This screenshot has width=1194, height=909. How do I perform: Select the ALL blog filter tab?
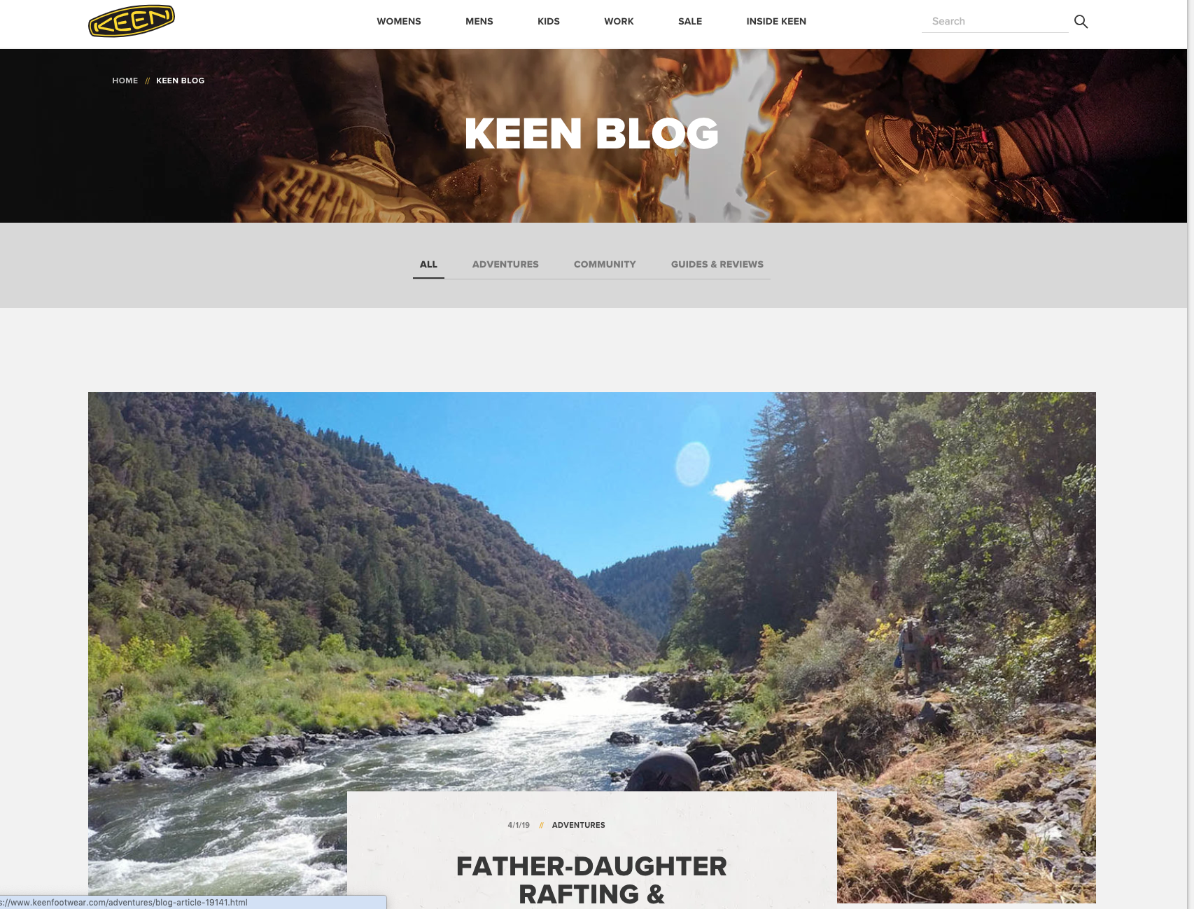coord(428,264)
